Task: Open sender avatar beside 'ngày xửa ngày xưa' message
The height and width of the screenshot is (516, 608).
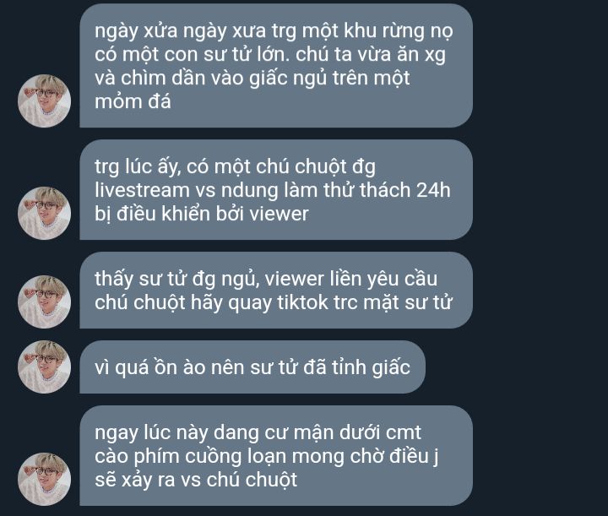Action: tap(44, 100)
